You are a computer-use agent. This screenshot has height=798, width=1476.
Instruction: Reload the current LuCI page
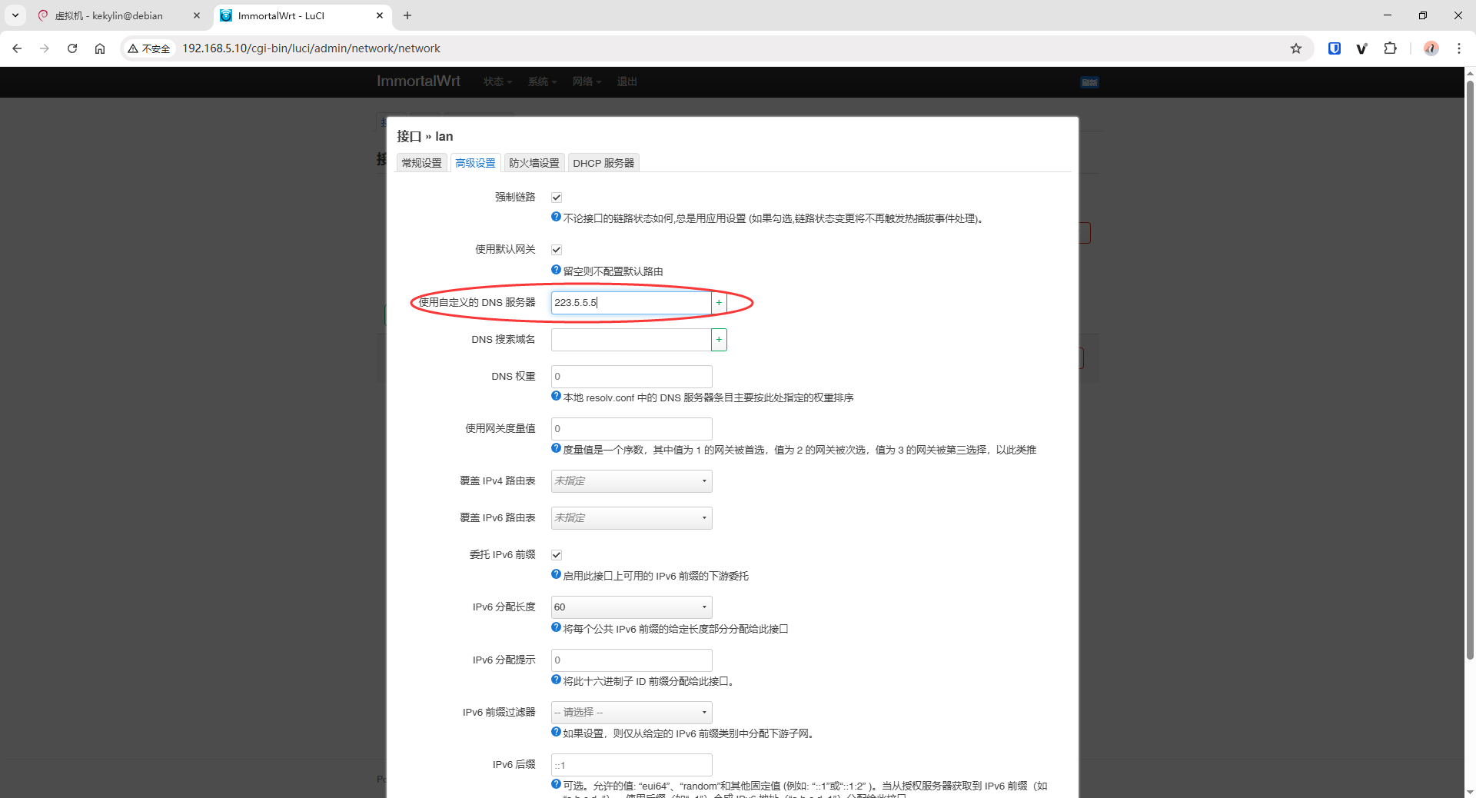click(72, 48)
